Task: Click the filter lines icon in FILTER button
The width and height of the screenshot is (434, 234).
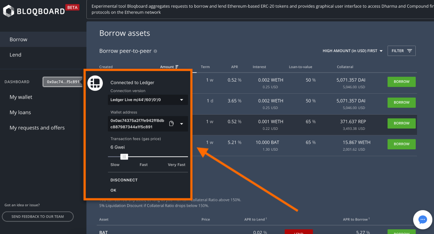Action: click(x=410, y=51)
